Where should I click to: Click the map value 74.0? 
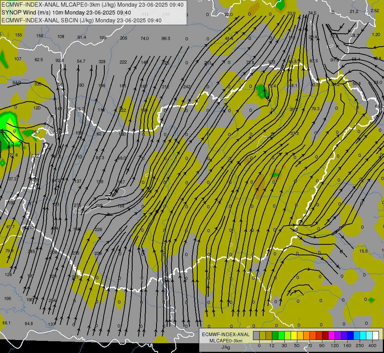click(144, 38)
